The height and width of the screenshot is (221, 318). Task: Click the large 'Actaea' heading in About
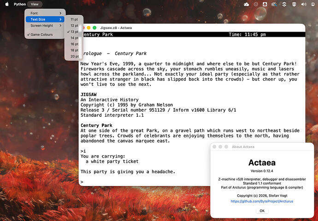click(262, 163)
